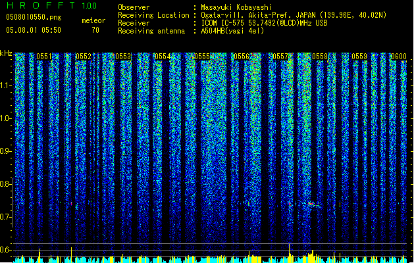Click the 0553 time marker
Image resolution: width=414 pixels, height=263 pixels.
[x=123, y=57]
